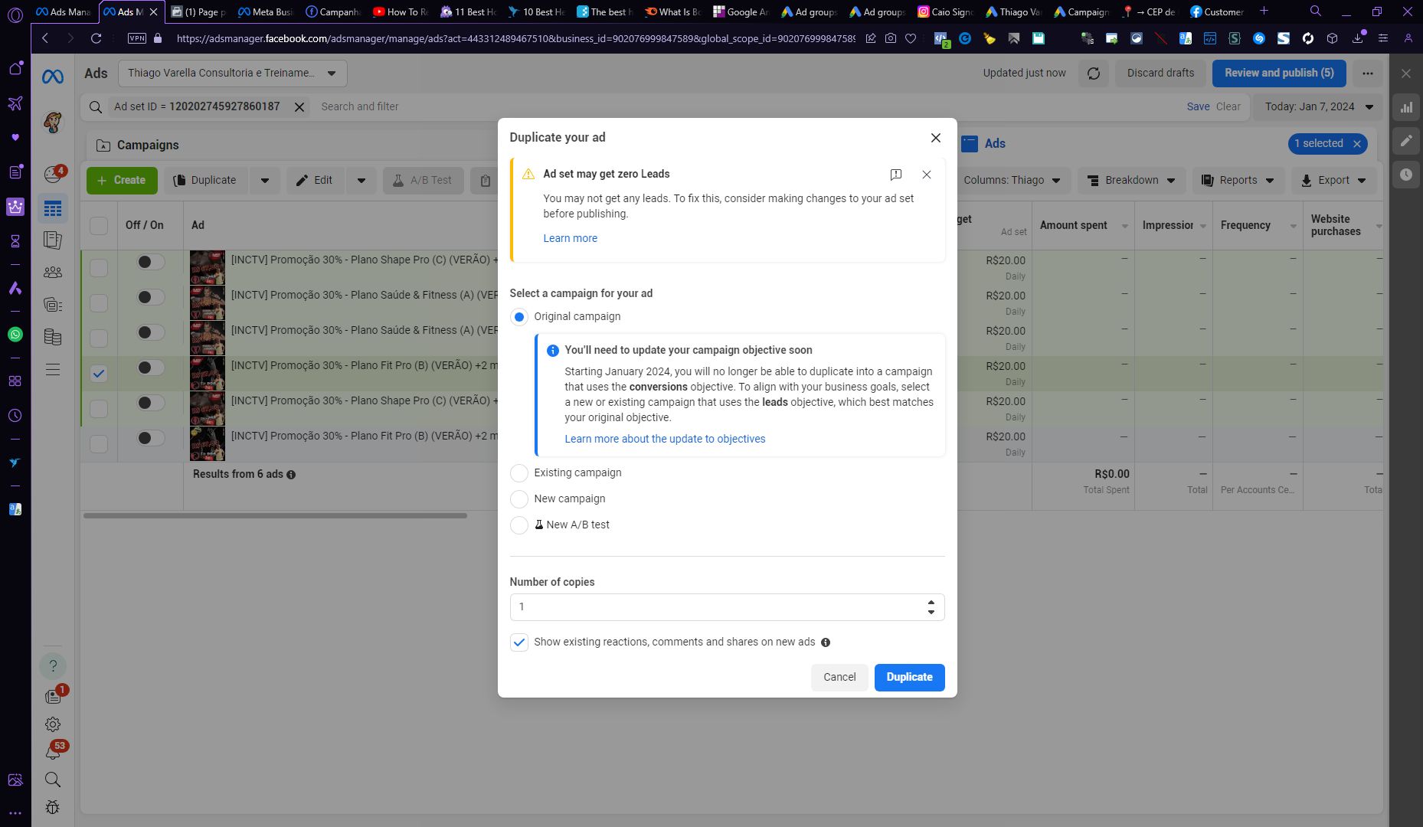Open settings gear in Meta sidebar
Image resolution: width=1423 pixels, height=827 pixels.
click(x=53, y=724)
